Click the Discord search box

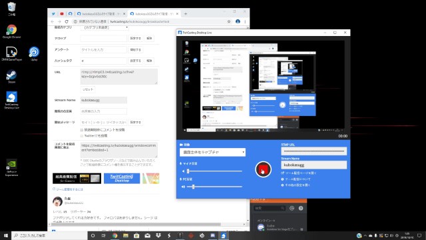pos(270,208)
